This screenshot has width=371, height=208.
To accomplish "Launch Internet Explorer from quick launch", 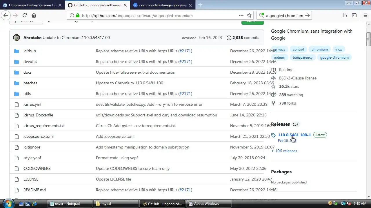I will click(34, 204).
